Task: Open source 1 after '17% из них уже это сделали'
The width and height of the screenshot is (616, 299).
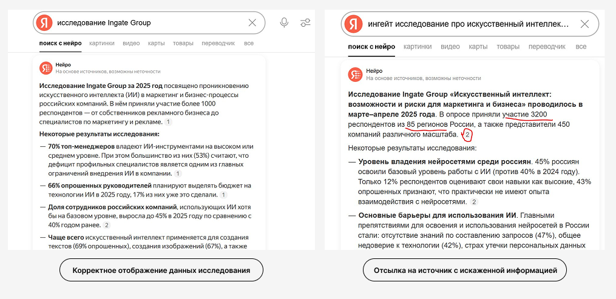Action: (223, 195)
